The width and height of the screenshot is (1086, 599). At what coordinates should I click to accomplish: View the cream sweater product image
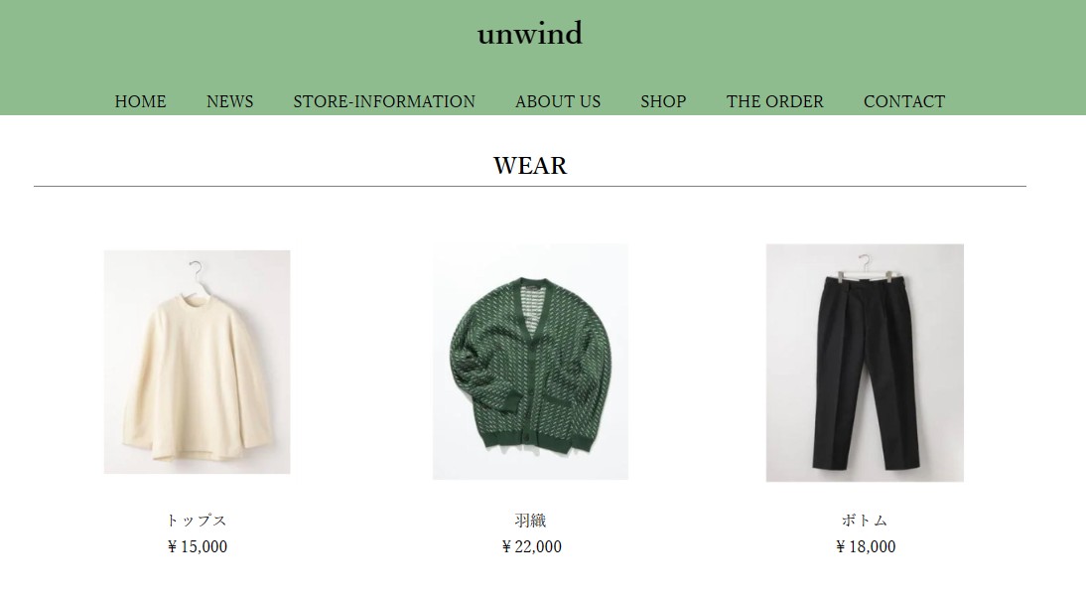(198, 362)
